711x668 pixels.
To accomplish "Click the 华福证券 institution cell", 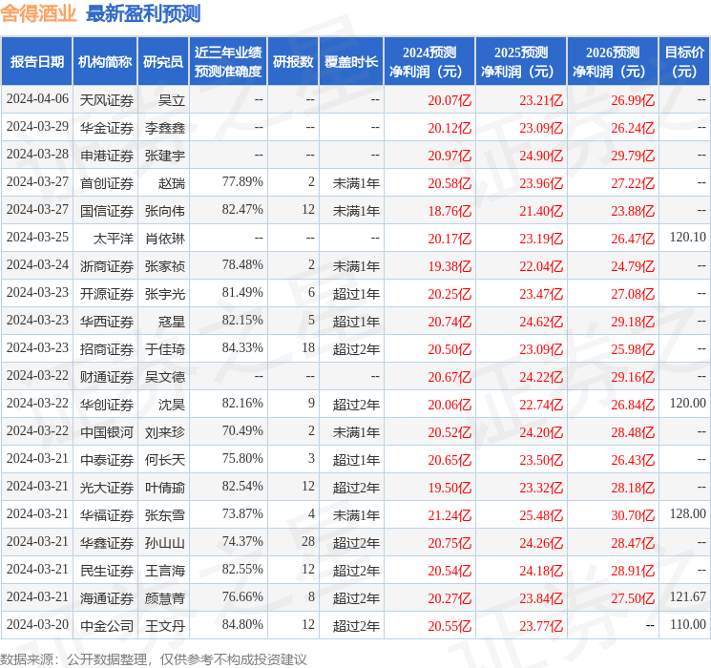I will (x=107, y=515).
